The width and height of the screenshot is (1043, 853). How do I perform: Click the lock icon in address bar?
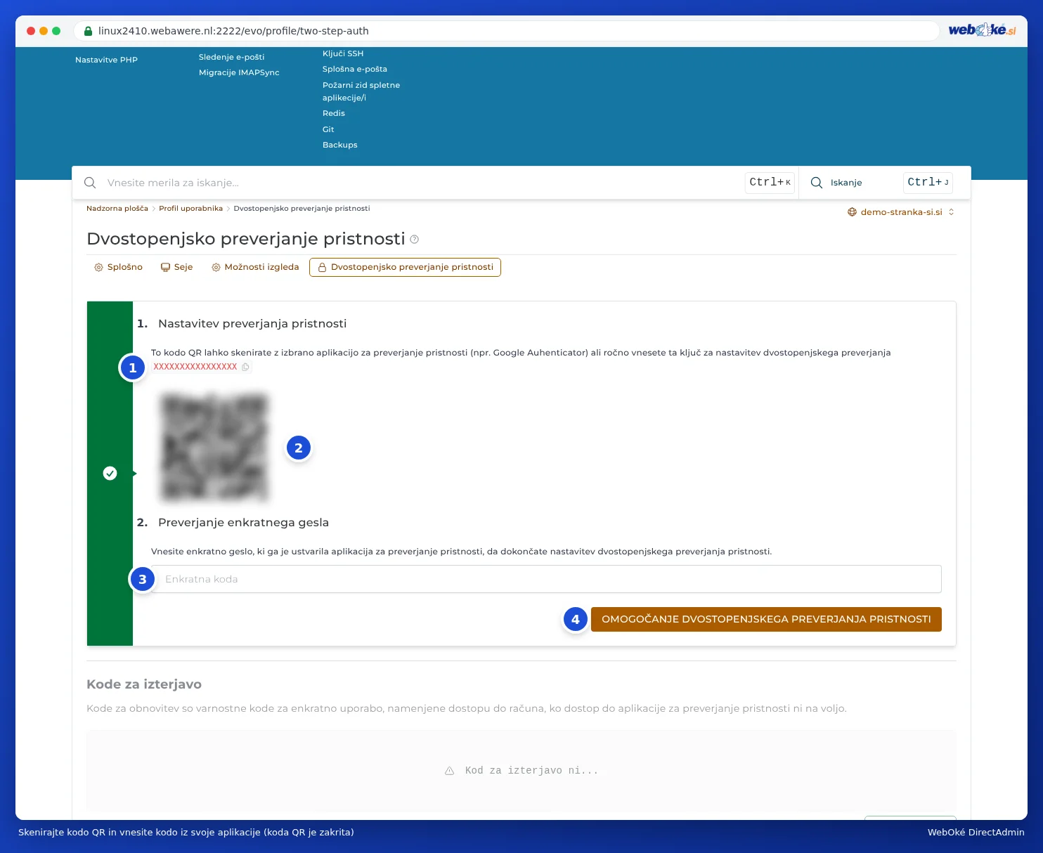pyautogui.click(x=88, y=31)
